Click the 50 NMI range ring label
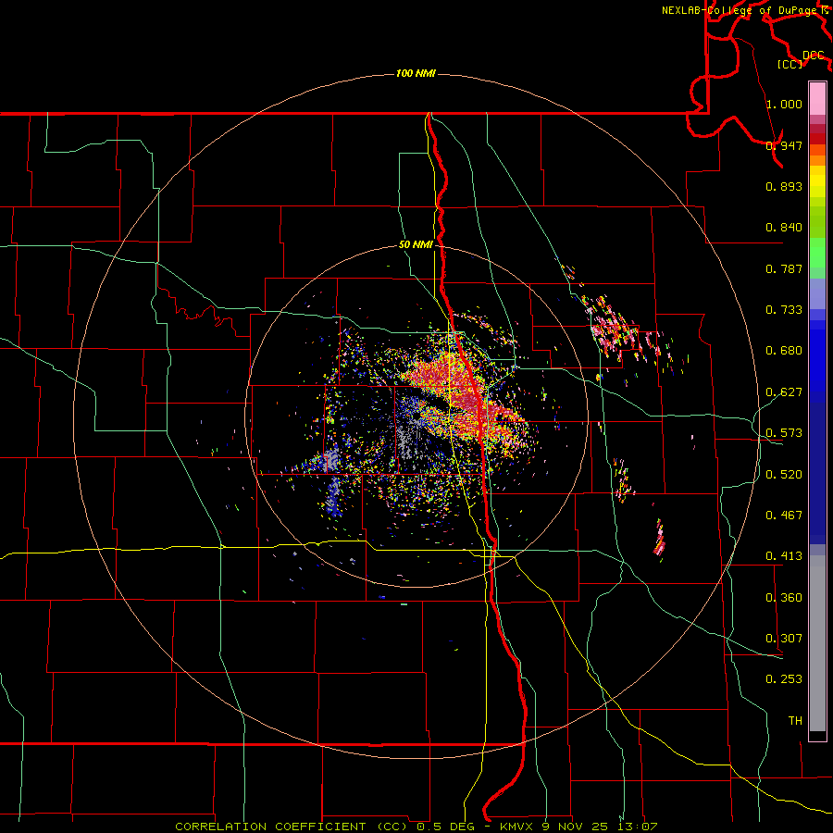This screenshot has height=833, width=833. [x=416, y=245]
